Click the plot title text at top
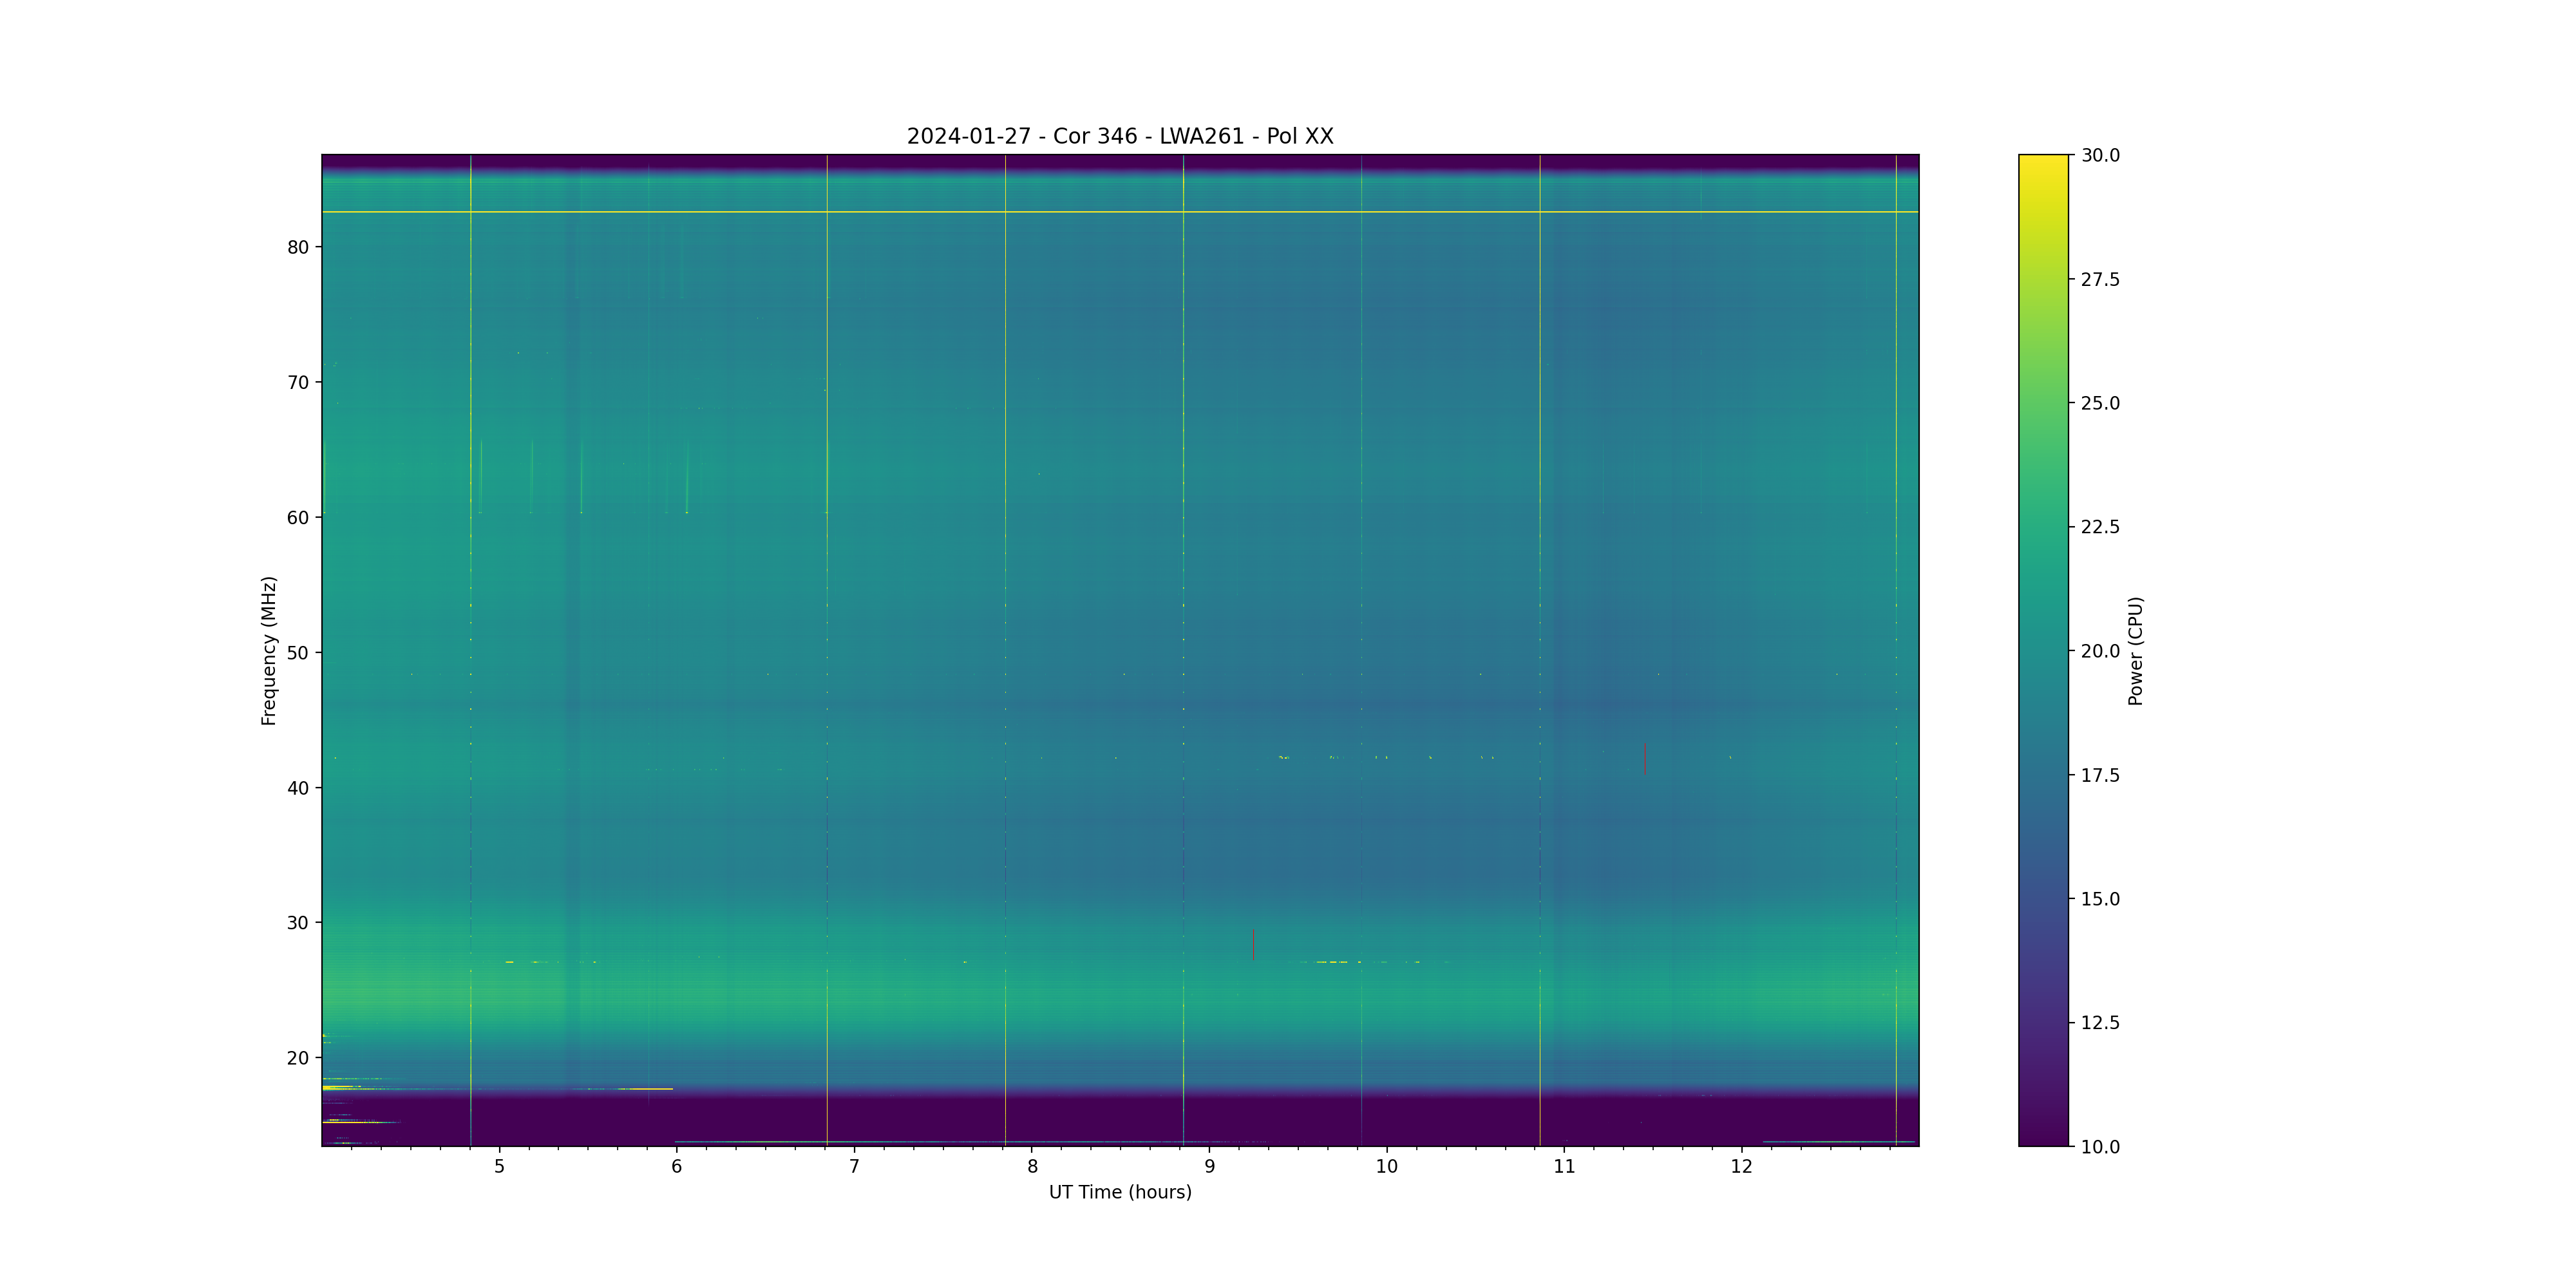This screenshot has width=2576, height=1288. [1119, 136]
